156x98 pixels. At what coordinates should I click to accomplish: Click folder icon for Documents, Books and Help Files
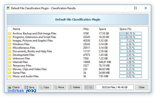(10, 51)
